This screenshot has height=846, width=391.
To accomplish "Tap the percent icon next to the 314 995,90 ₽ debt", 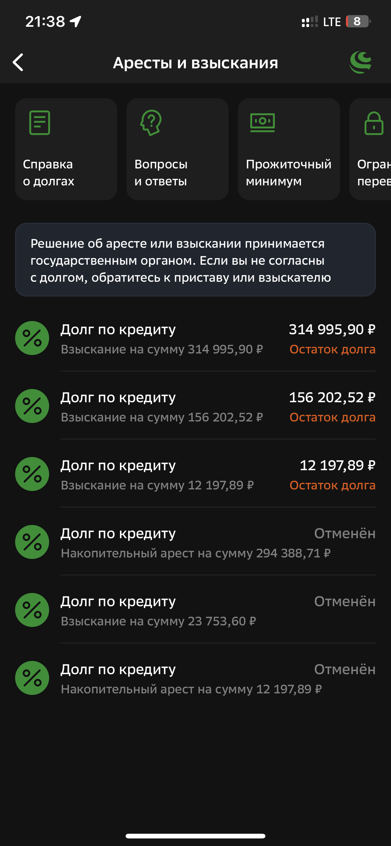I will click(32, 338).
